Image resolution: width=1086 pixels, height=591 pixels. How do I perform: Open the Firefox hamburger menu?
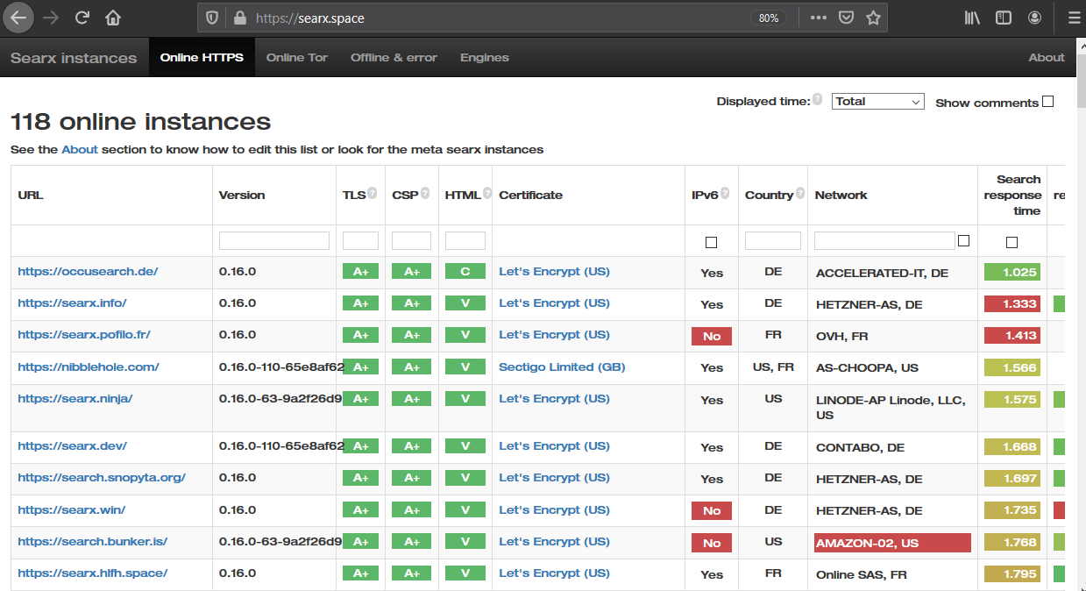pyautogui.click(x=1074, y=18)
